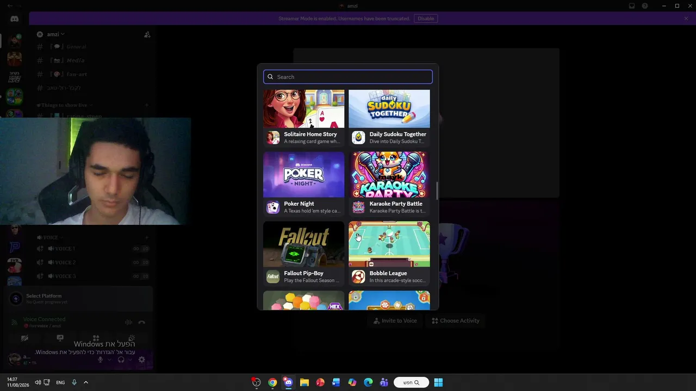Open the Fallout Pip-Boy activity banner

[x=303, y=244]
